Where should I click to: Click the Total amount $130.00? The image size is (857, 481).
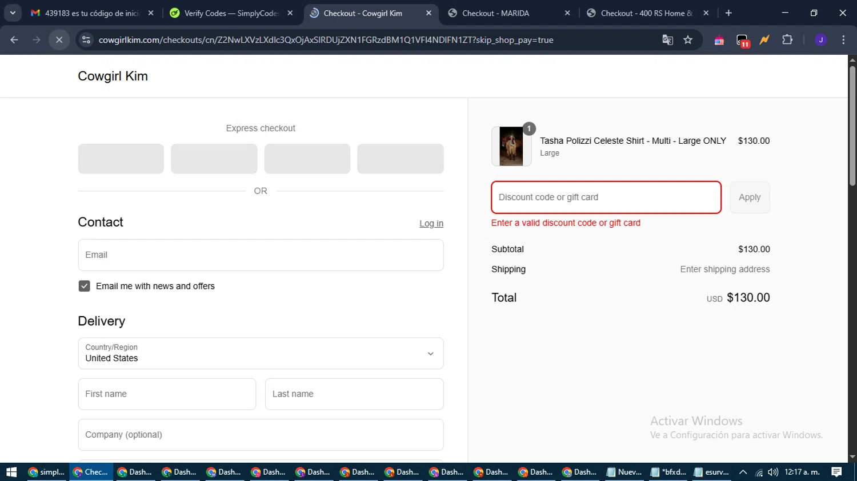pyautogui.click(x=748, y=297)
